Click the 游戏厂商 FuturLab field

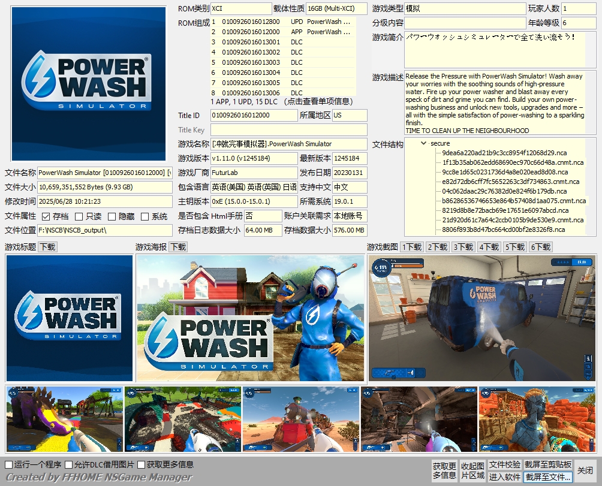(254, 173)
